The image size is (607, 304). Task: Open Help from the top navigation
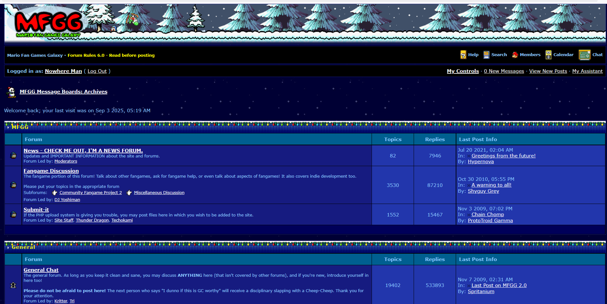pyautogui.click(x=473, y=55)
